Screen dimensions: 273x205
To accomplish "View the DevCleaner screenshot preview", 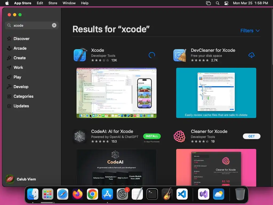I will click(216, 93).
